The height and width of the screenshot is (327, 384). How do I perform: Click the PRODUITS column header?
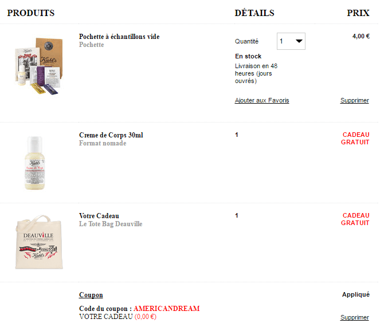[31, 13]
